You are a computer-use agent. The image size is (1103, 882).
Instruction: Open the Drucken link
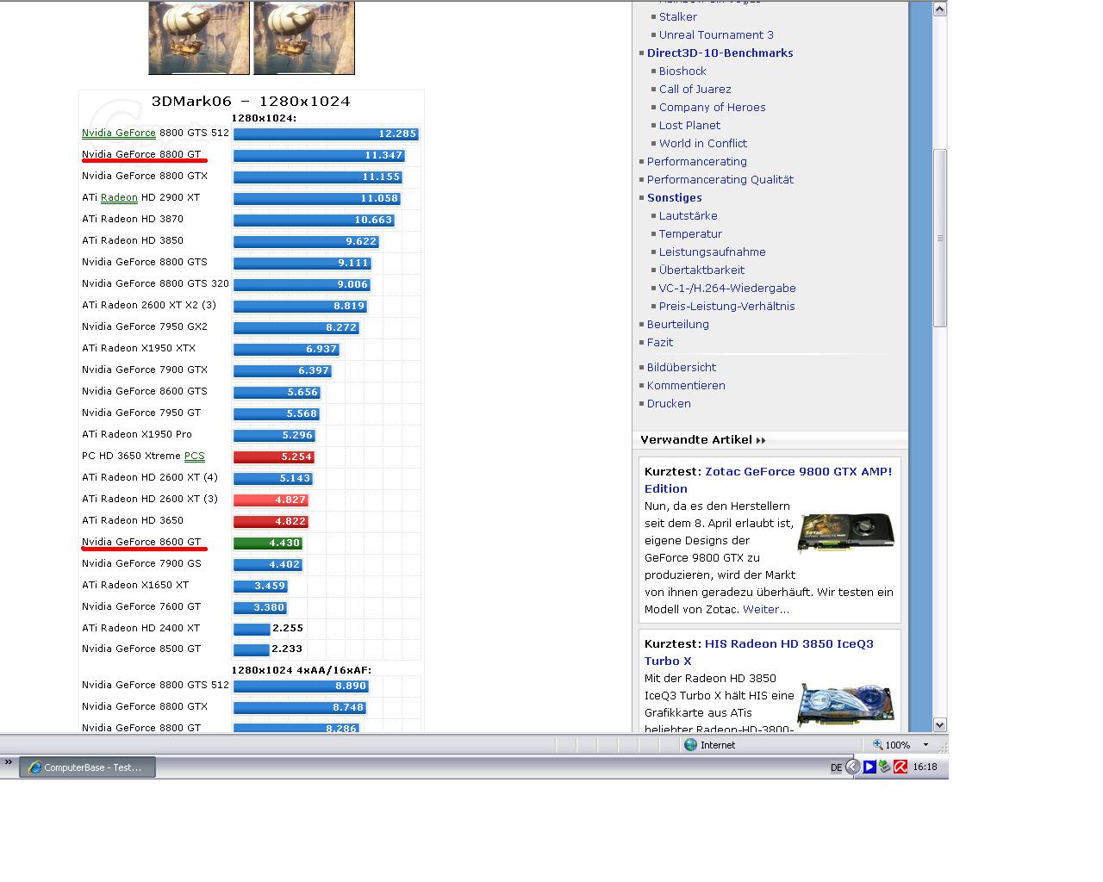point(669,403)
